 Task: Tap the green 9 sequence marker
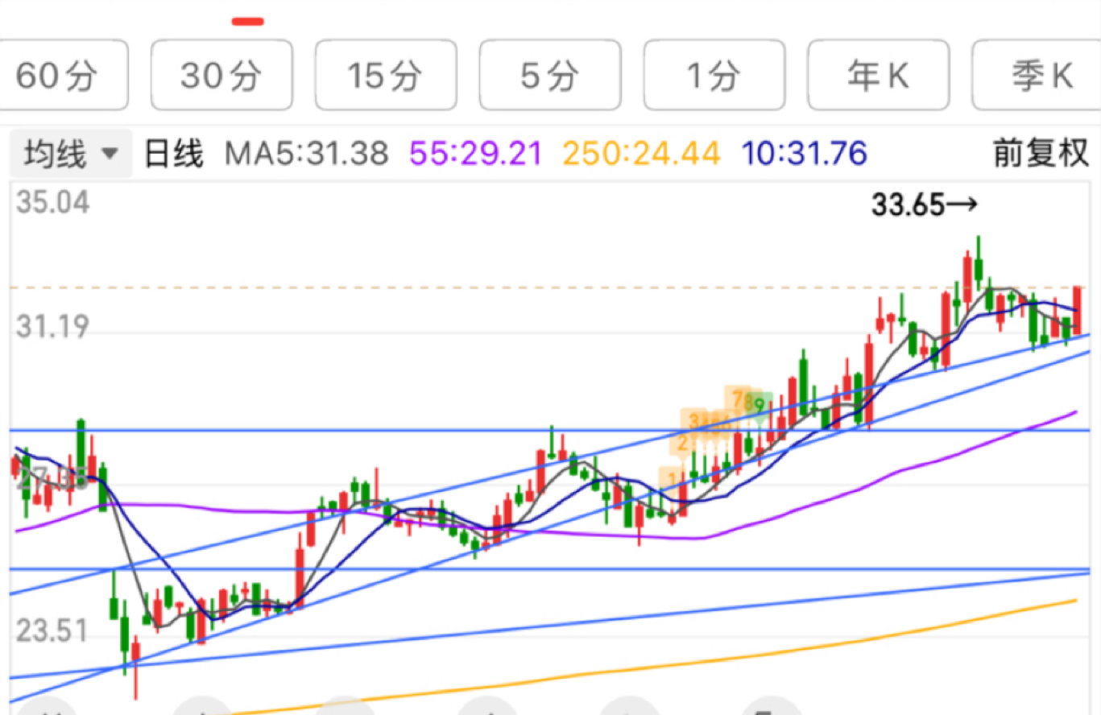pyautogui.click(x=759, y=405)
